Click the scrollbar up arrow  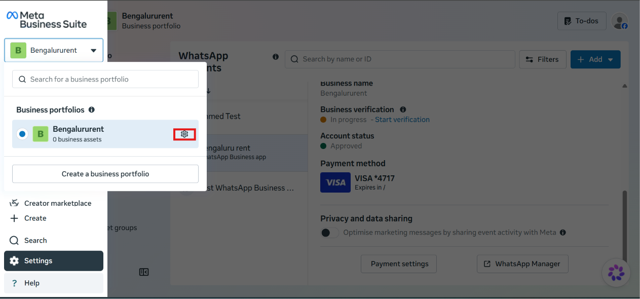624,87
